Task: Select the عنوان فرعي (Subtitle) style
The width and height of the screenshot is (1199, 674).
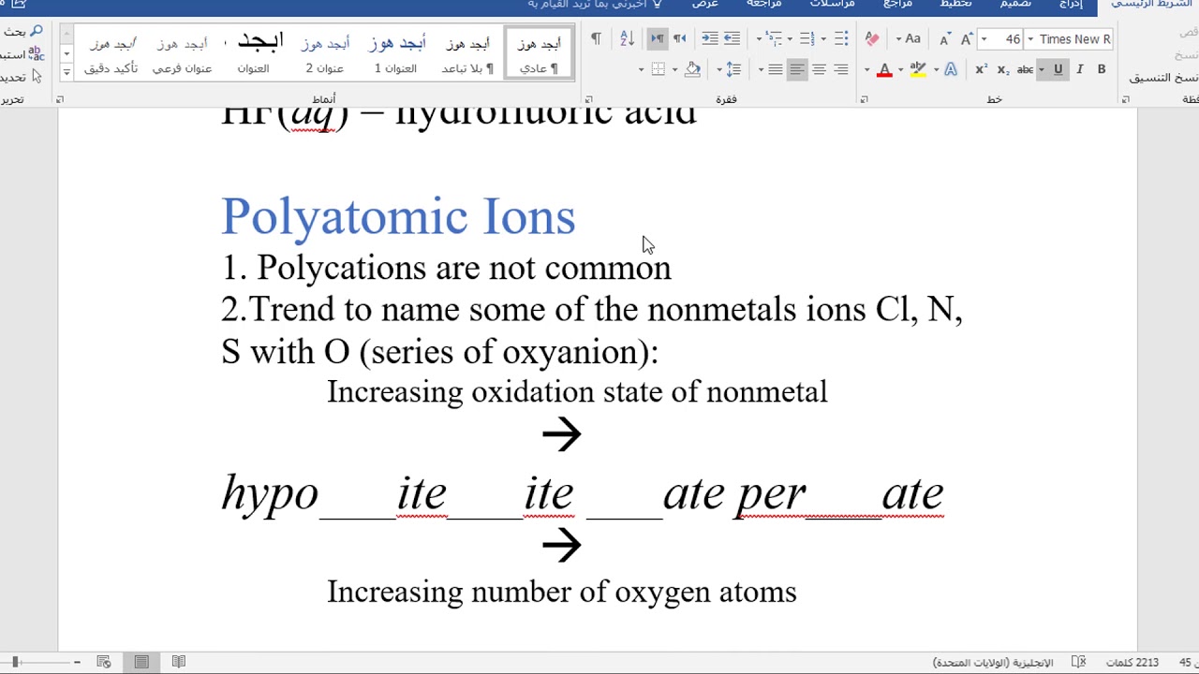Action: tap(183, 54)
